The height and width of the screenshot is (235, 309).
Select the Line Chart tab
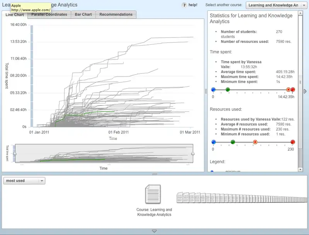15,15
